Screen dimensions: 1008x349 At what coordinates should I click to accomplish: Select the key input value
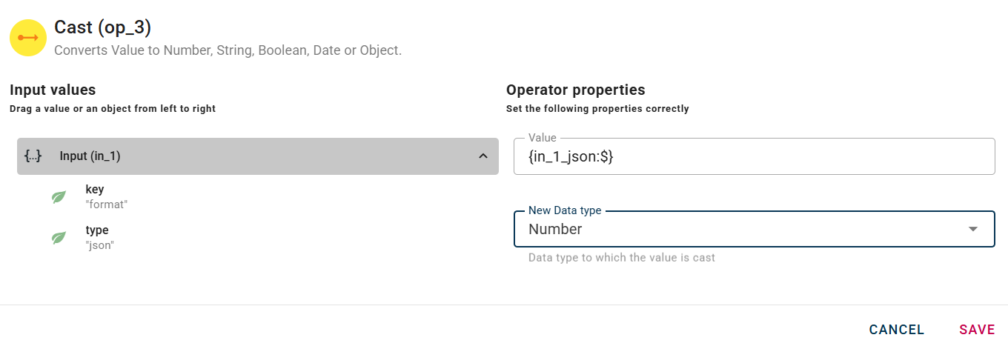[95, 190]
